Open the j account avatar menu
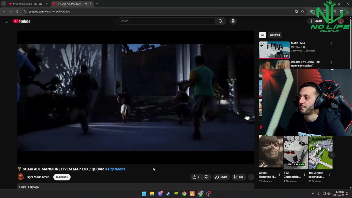This screenshot has width=352, height=198. (x=341, y=21)
